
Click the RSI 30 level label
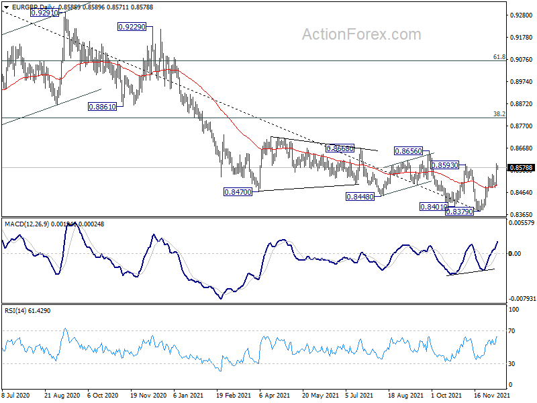click(x=511, y=363)
